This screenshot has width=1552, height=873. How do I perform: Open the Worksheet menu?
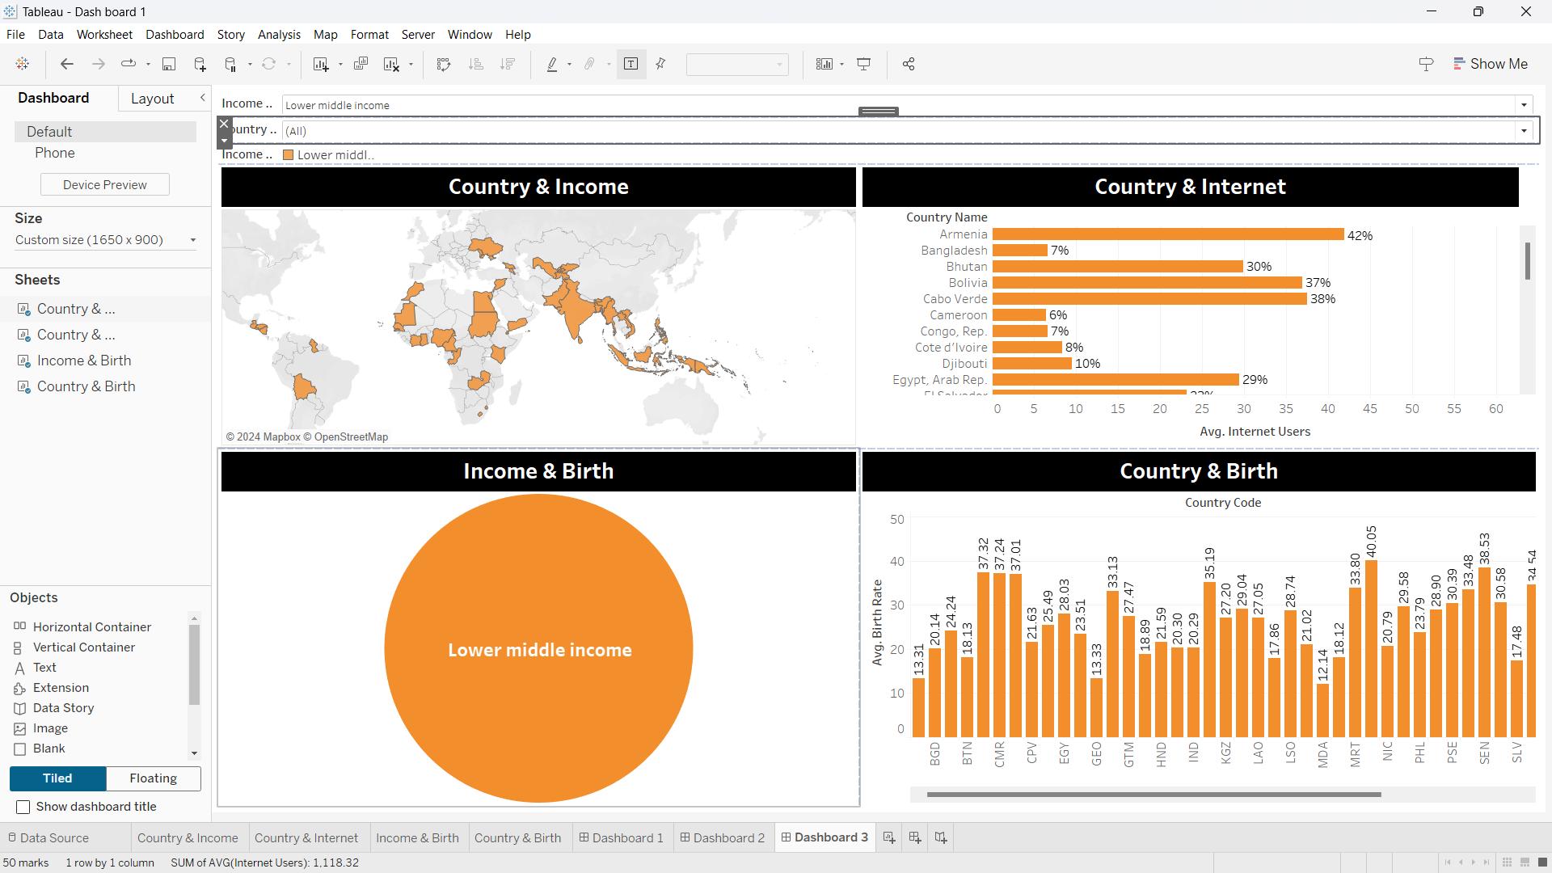pyautogui.click(x=104, y=35)
